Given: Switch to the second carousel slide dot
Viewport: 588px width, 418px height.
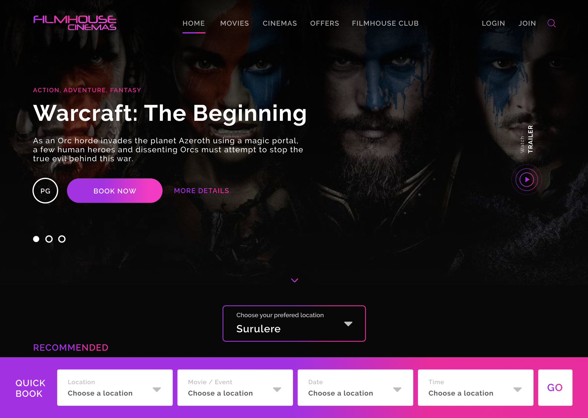Looking at the screenshot, I should pos(49,239).
